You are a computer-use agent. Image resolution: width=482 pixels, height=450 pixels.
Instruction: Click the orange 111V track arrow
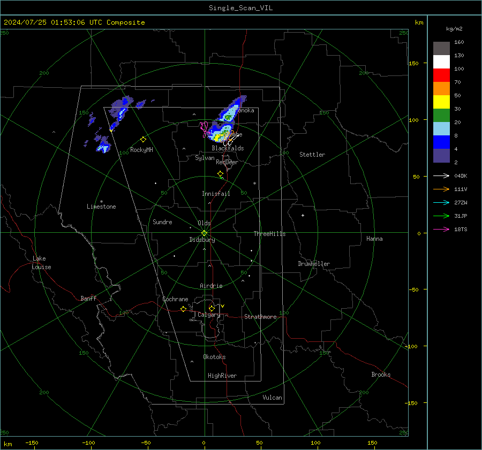point(441,189)
